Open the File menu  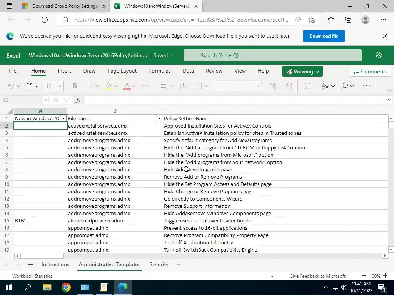click(12, 71)
